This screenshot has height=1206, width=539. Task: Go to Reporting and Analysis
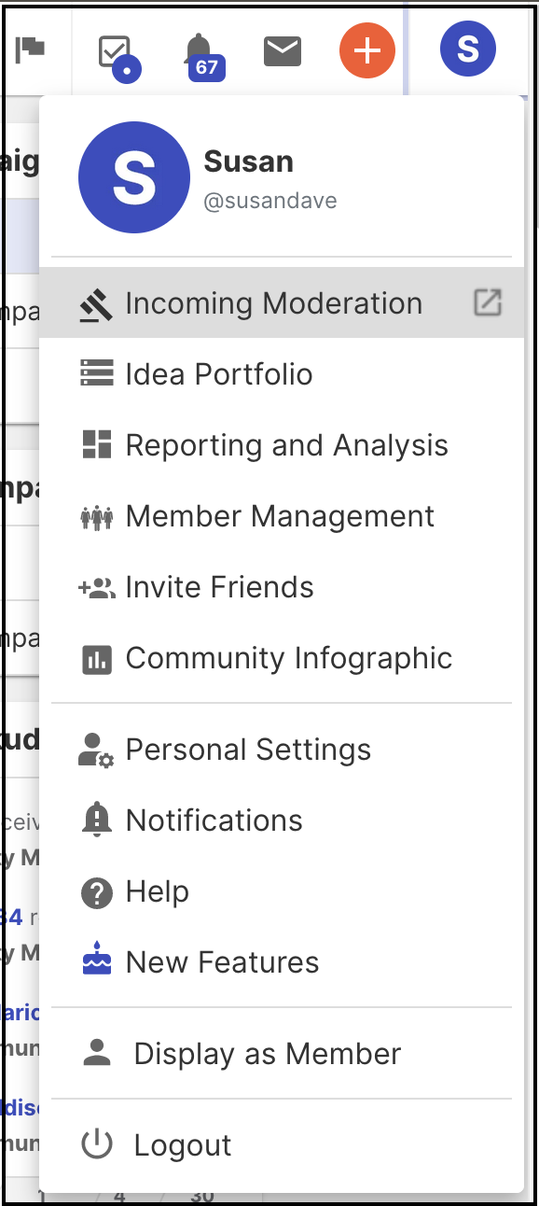coord(282,444)
